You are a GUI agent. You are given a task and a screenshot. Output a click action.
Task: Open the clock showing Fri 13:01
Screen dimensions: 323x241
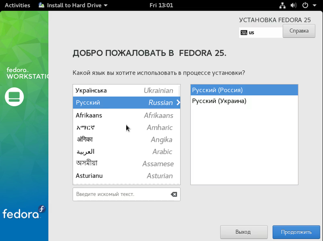coord(161,5)
